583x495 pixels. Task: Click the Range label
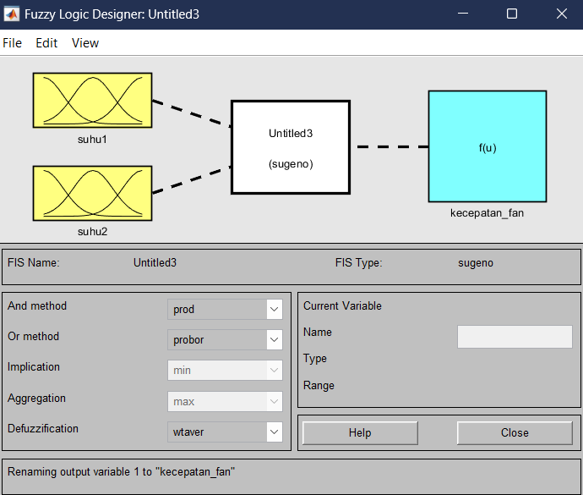point(319,386)
